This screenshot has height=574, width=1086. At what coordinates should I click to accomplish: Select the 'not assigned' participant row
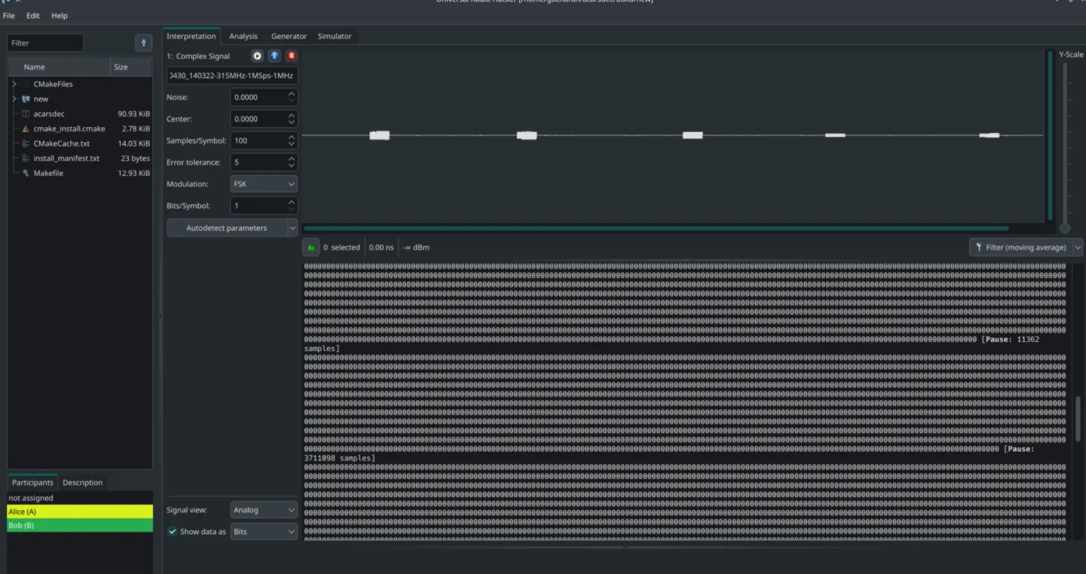coord(80,498)
